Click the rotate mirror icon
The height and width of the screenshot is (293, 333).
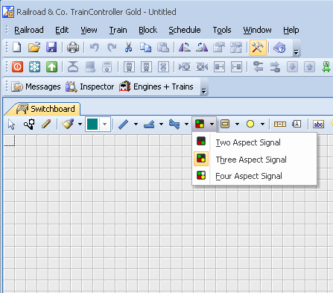(x=202, y=47)
